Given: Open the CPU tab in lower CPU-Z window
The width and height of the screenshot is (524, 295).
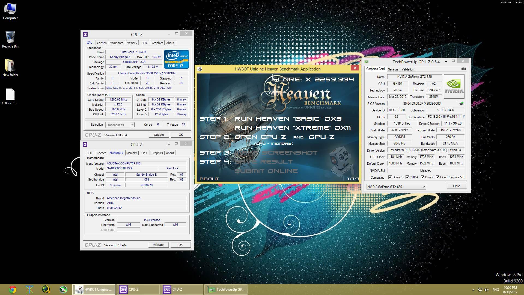Looking at the screenshot, I should point(89,153).
